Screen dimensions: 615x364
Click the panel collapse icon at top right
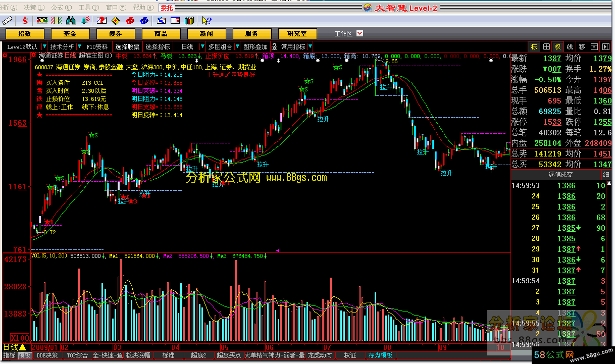click(x=594, y=46)
